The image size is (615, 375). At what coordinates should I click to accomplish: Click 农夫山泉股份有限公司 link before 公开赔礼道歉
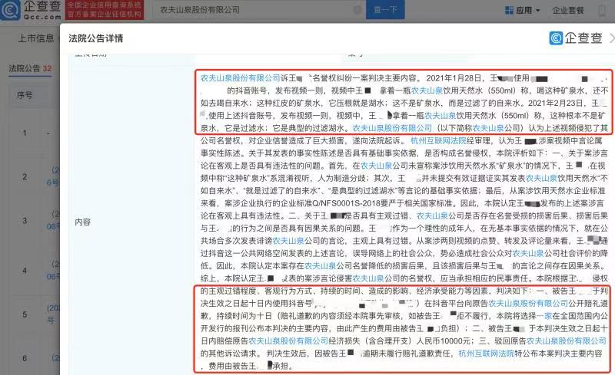pyautogui.click(x=528, y=304)
